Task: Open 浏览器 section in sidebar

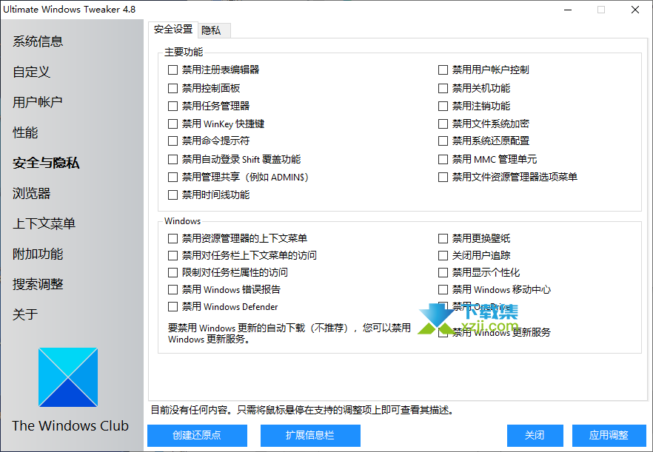Action: (31, 193)
